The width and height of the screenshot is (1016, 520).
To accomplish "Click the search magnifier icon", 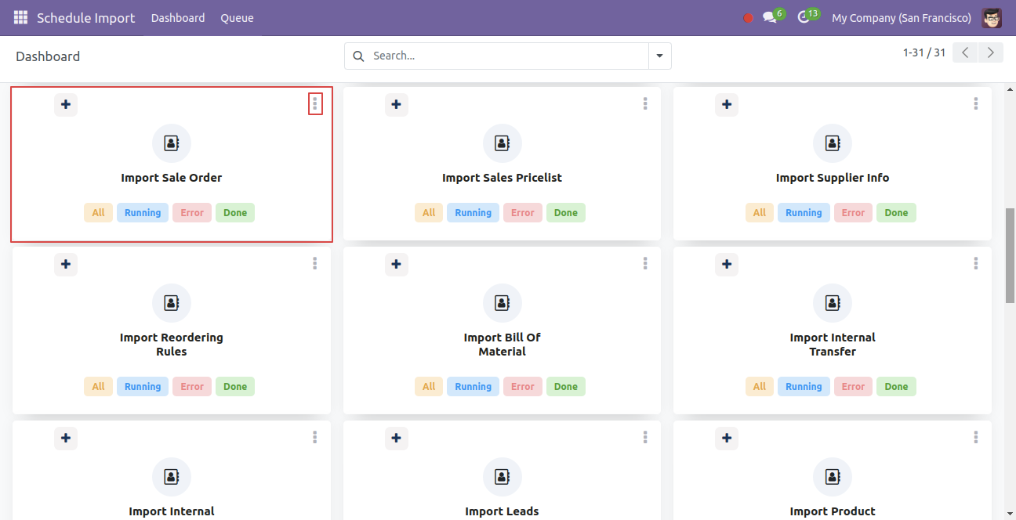I will coord(359,56).
